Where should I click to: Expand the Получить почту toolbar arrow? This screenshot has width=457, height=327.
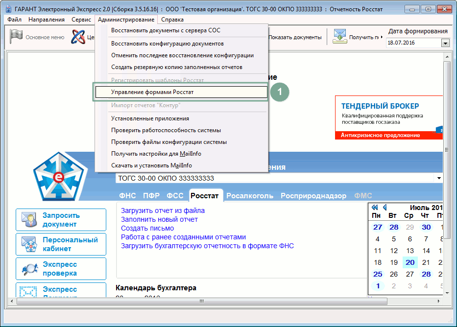(x=382, y=37)
